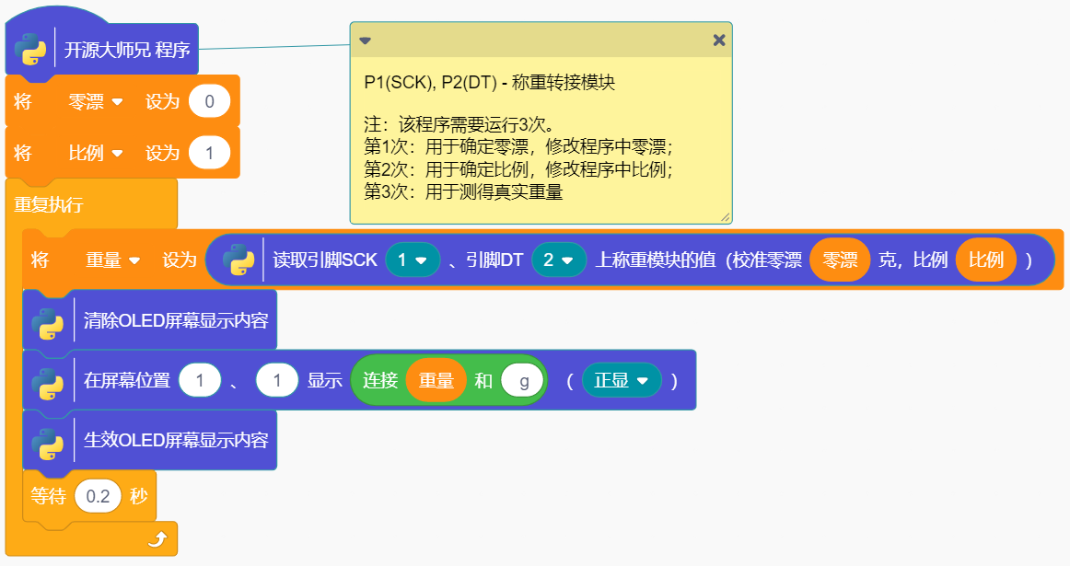The width and height of the screenshot is (1070, 566).
Task: Close the yellow comment note
Action: (717, 40)
